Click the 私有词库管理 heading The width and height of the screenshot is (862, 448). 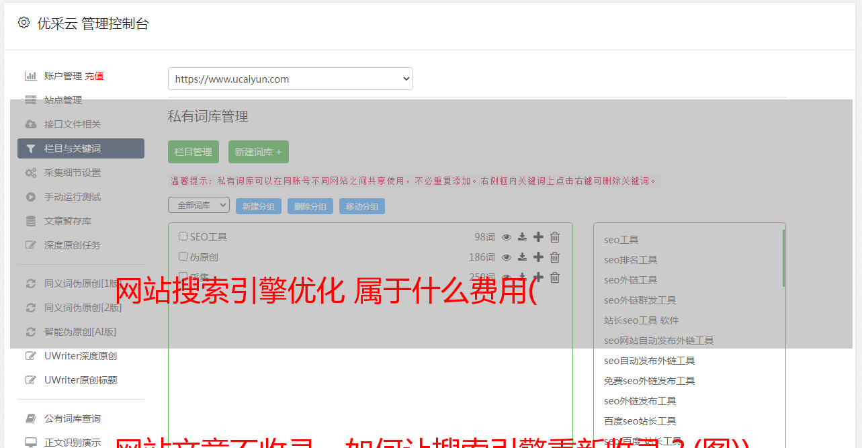(x=208, y=116)
